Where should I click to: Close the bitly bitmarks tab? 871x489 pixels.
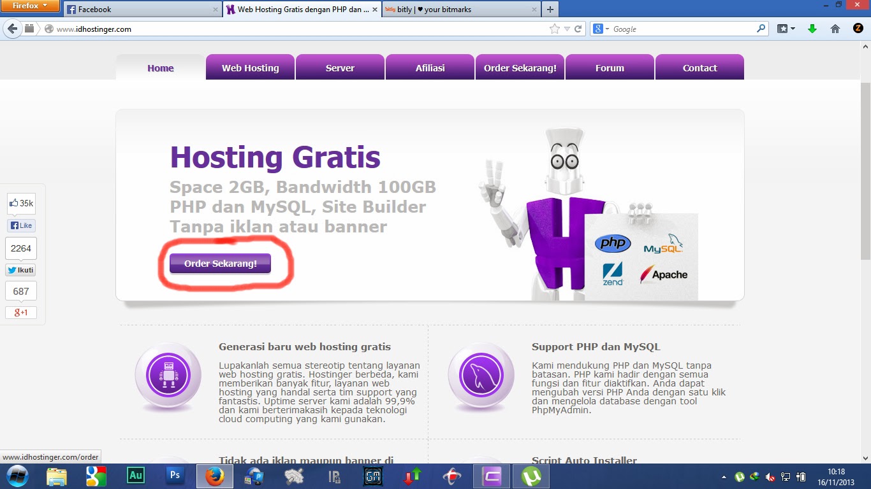[x=534, y=10]
